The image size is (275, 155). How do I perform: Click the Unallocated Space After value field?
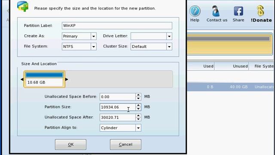(117, 118)
